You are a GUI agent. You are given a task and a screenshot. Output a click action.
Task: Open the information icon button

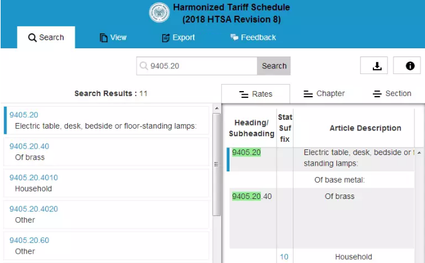(409, 66)
